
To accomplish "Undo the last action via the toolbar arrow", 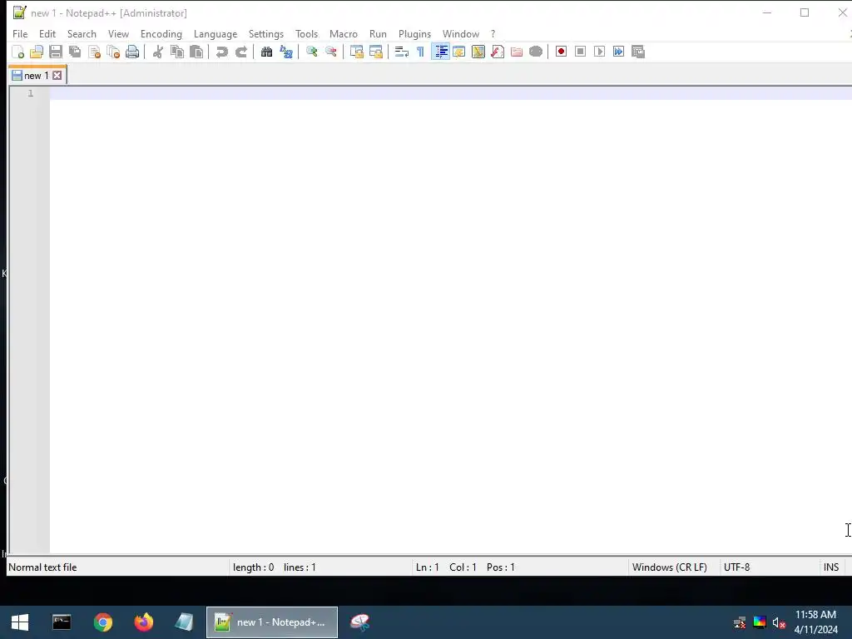I will click(221, 52).
